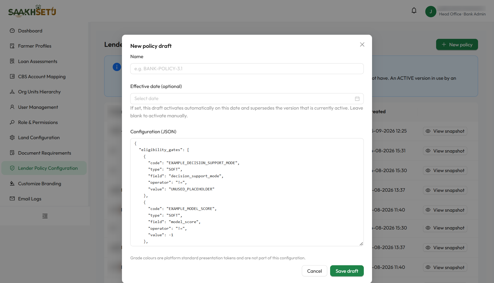Click the JSON textarea resize handle
This screenshot has width=494, height=283.
pyautogui.click(x=361, y=244)
